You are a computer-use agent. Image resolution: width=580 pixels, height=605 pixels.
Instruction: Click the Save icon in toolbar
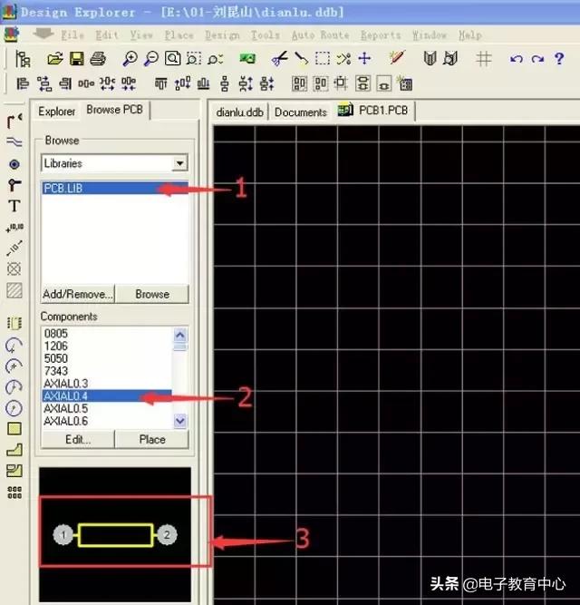[x=77, y=59]
